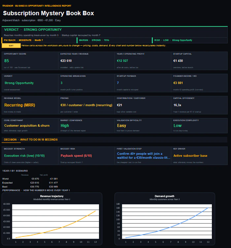Screen dimensions: 231x248
Task: Click the 180 axis label on demand chart
Action: [x=118, y=204]
